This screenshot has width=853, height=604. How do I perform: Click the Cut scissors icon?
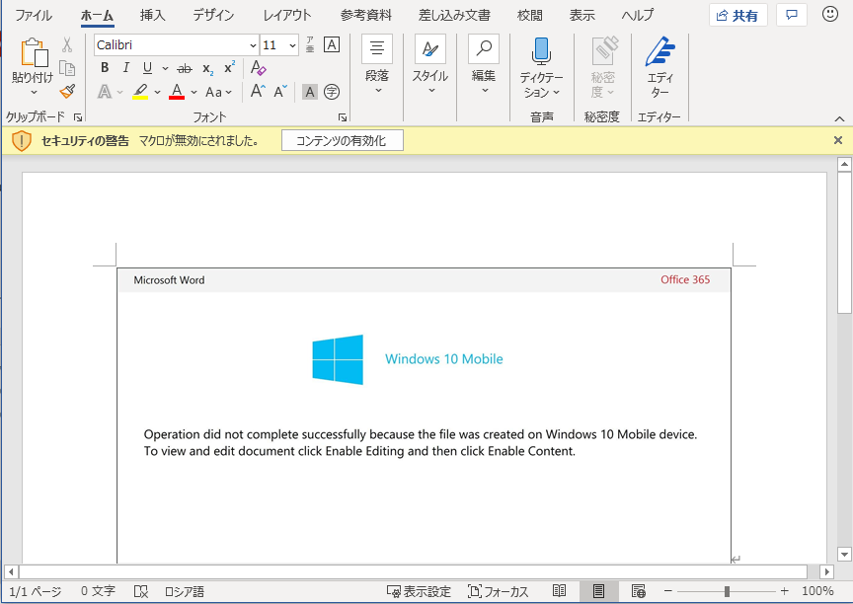pos(67,44)
